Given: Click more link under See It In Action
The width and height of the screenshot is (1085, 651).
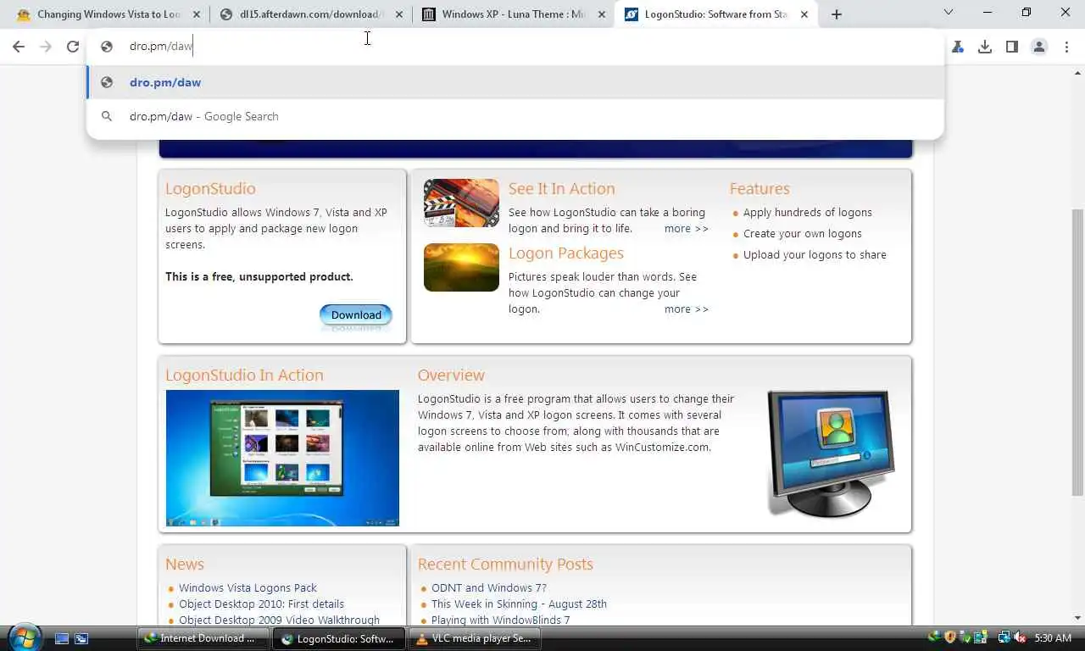Looking at the screenshot, I should point(687,229).
